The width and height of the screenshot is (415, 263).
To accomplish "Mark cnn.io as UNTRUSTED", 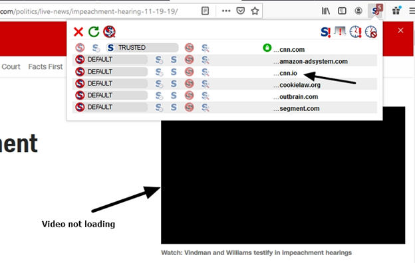I will pyautogui.click(x=189, y=72).
